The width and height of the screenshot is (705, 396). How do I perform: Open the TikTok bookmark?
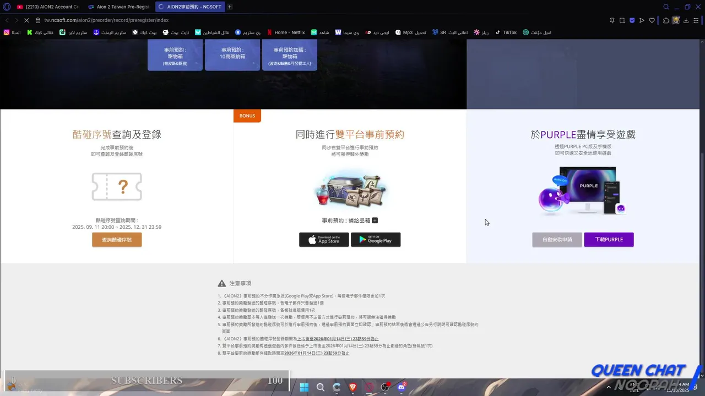(x=506, y=32)
